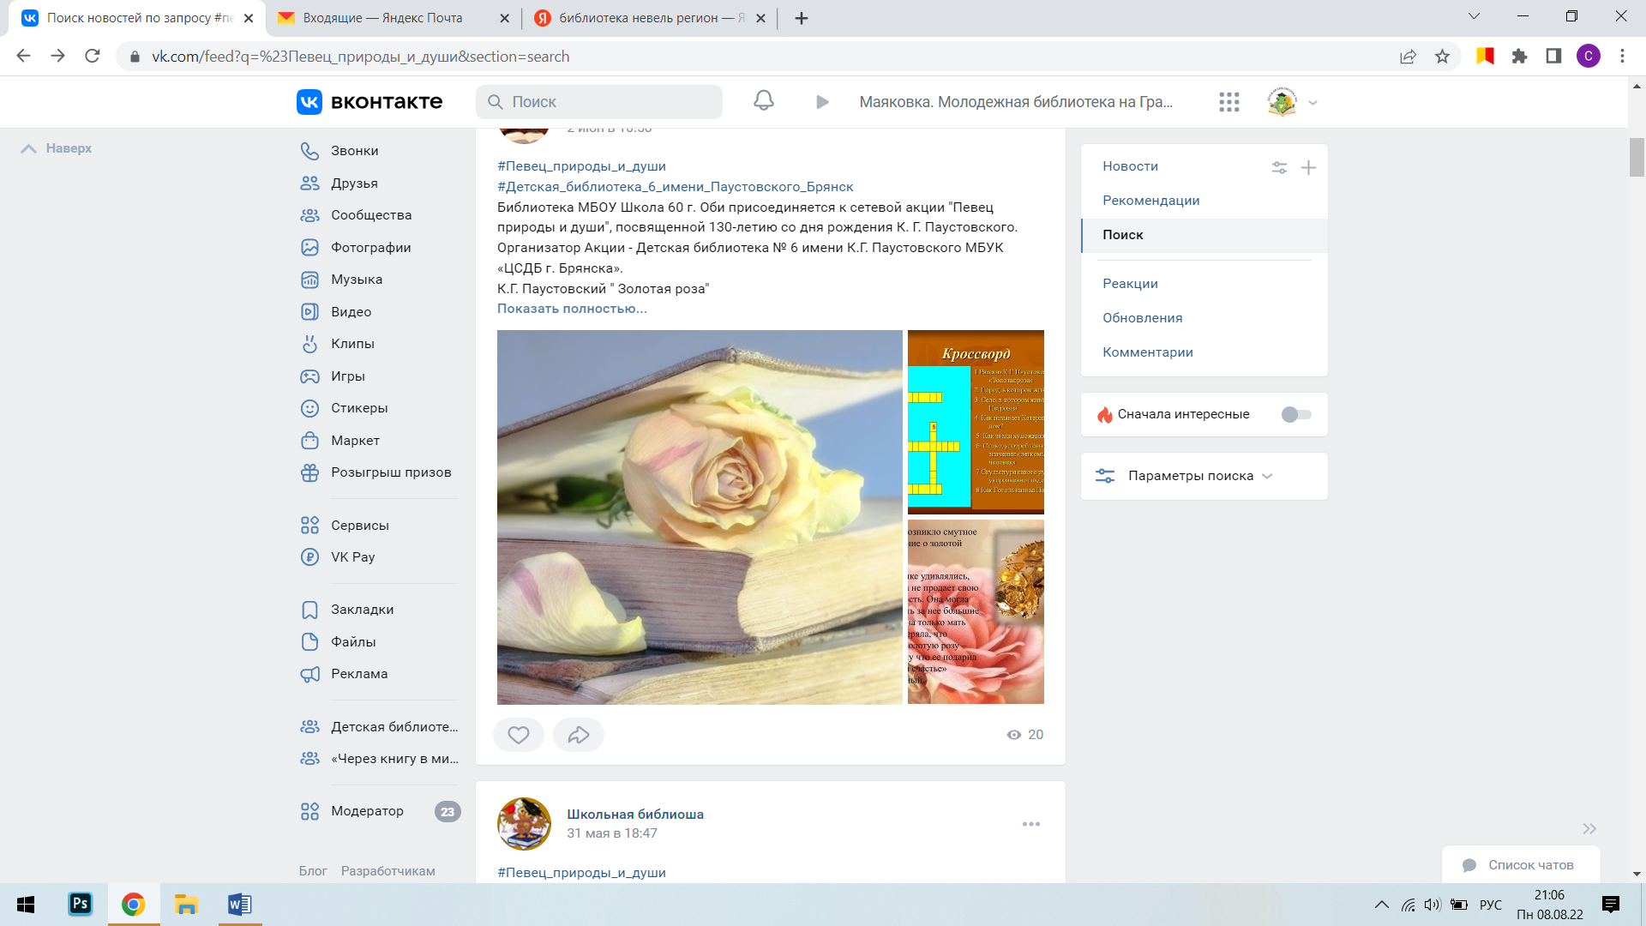1646x926 pixels.
Task: Click Показать полностью link
Action: (572, 309)
